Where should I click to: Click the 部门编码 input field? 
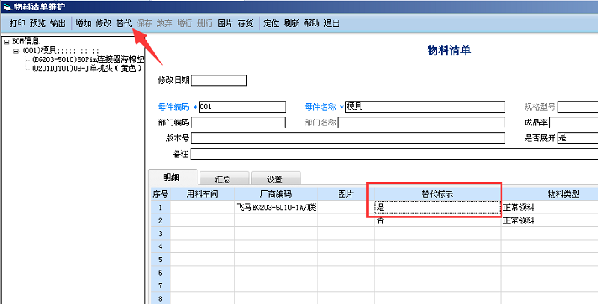coord(238,122)
